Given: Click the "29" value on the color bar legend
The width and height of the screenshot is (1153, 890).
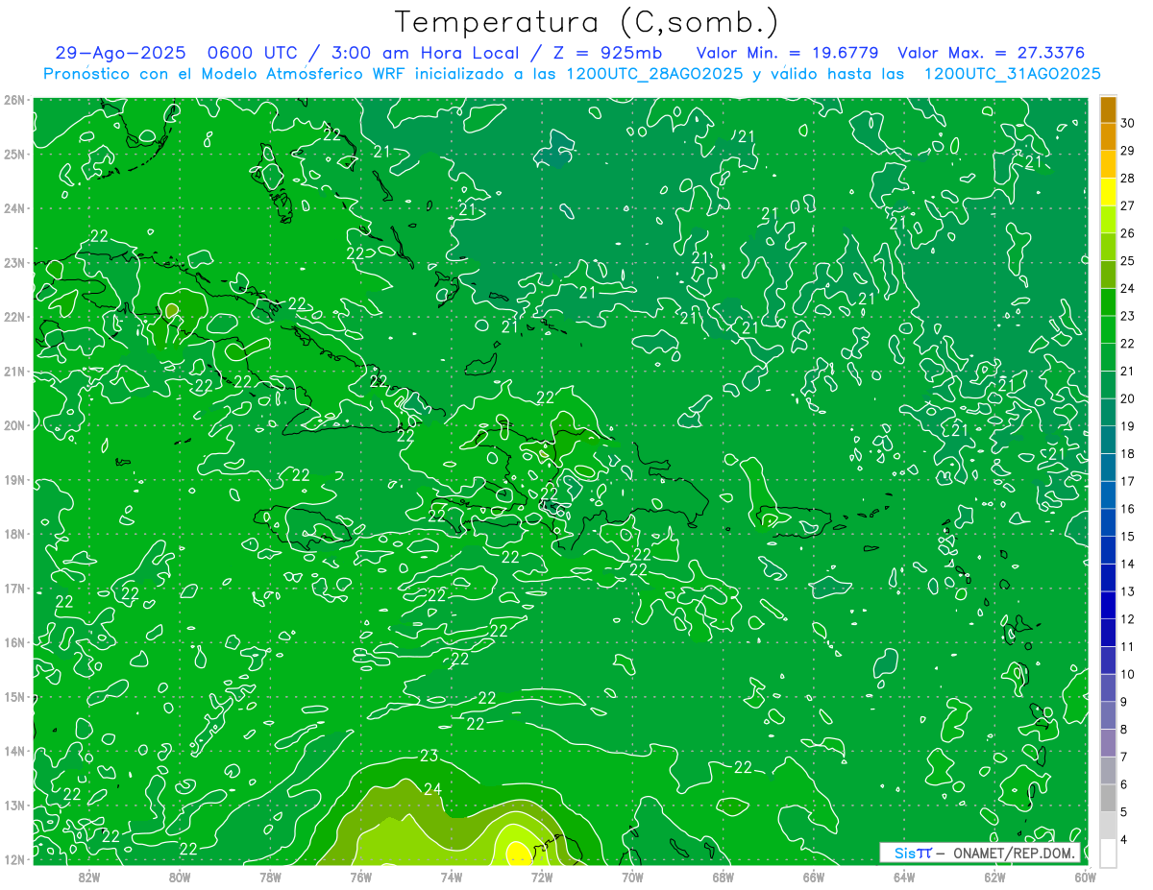Looking at the screenshot, I should 1128,151.
